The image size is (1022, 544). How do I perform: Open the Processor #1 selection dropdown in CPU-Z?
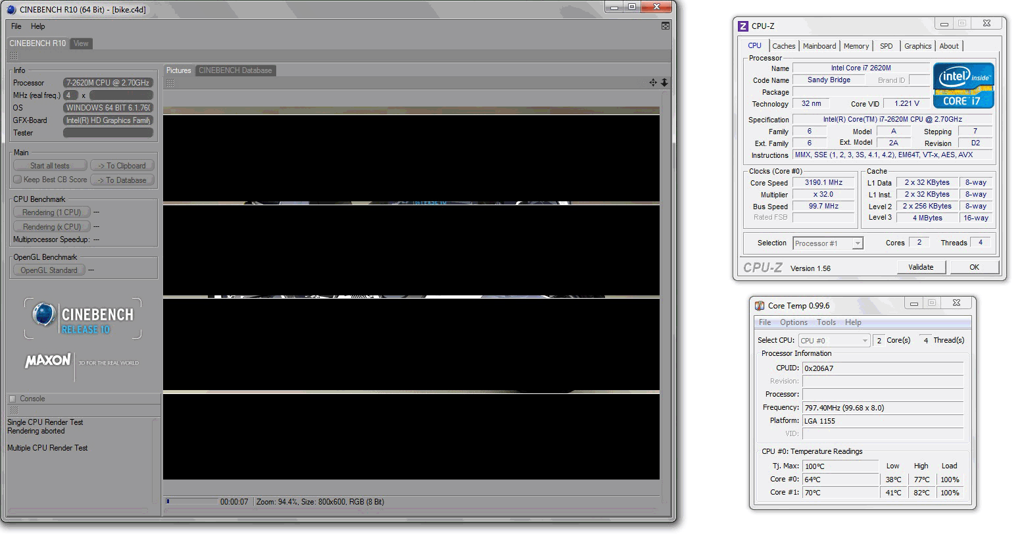[828, 243]
